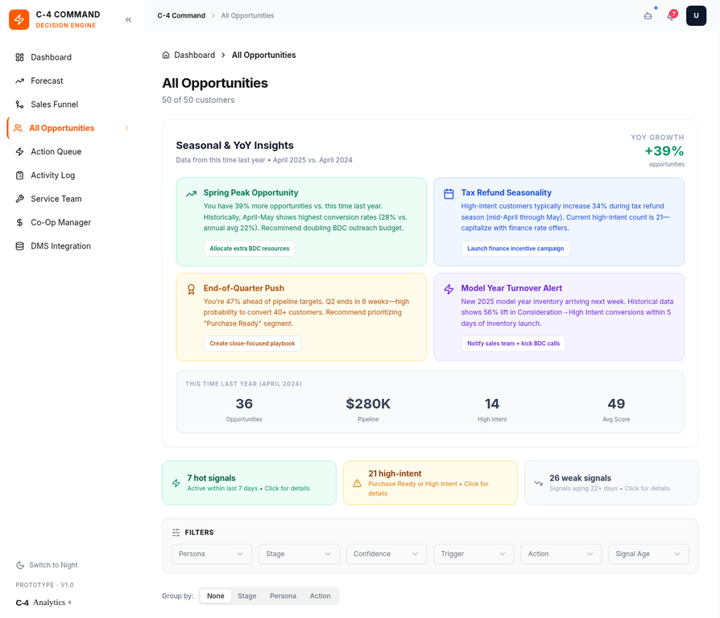Click Notify sales team + kick BDC calls
This screenshot has width=720, height=618.
point(513,344)
